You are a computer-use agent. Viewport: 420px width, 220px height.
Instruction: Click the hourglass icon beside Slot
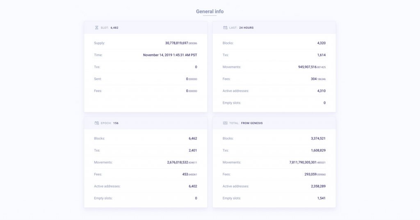pyautogui.click(x=97, y=28)
